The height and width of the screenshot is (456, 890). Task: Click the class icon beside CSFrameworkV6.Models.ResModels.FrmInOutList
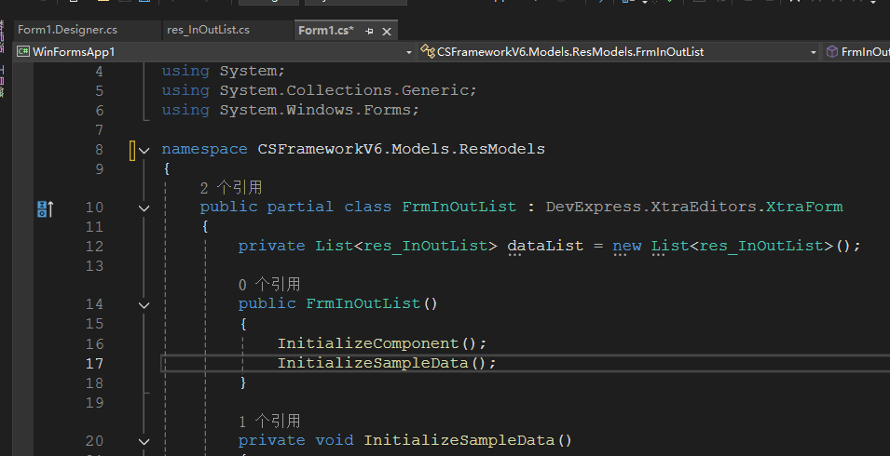pos(428,52)
